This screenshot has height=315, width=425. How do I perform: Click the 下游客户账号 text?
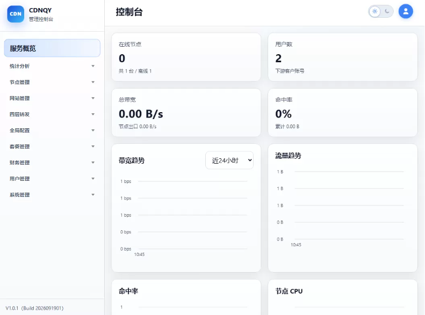click(290, 71)
